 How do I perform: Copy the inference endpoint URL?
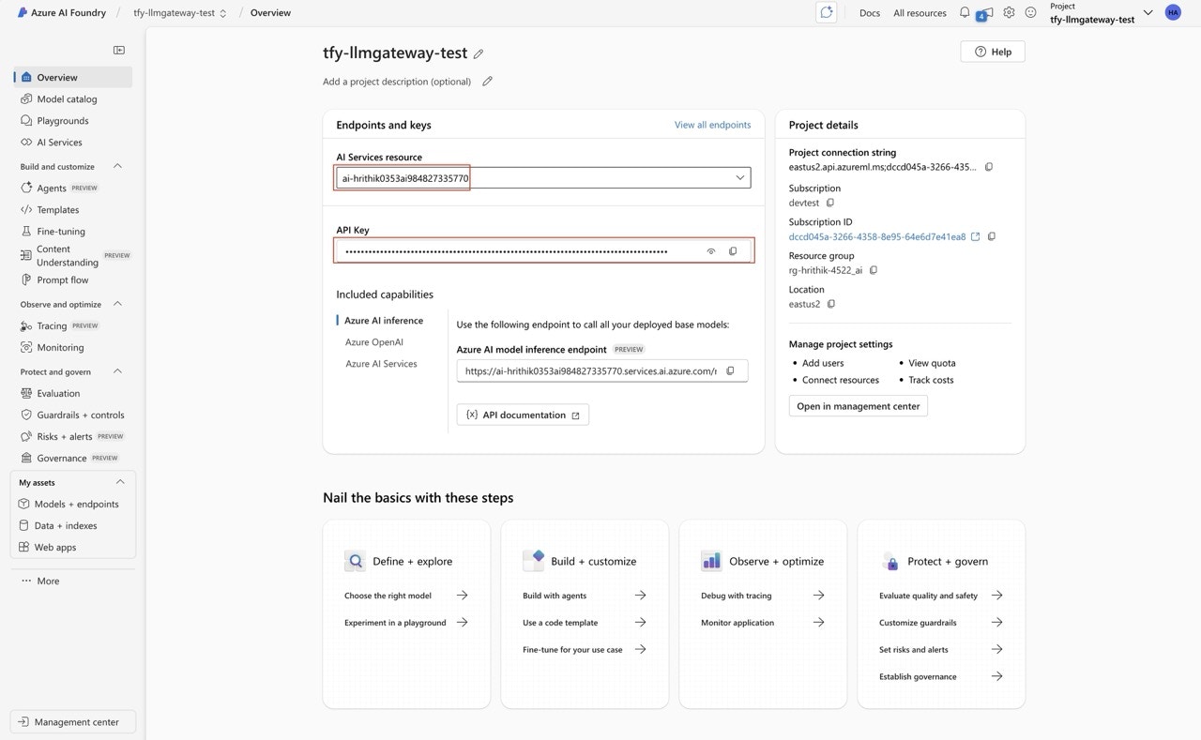pyautogui.click(x=730, y=371)
